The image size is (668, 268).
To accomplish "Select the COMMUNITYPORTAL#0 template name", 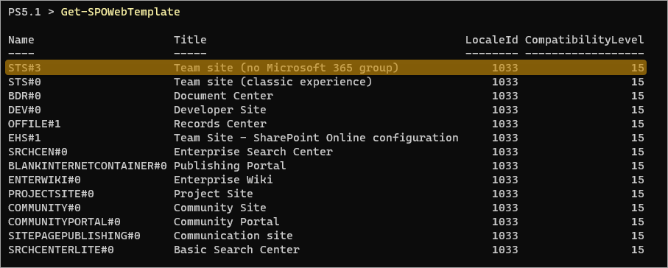I will [x=64, y=222].
